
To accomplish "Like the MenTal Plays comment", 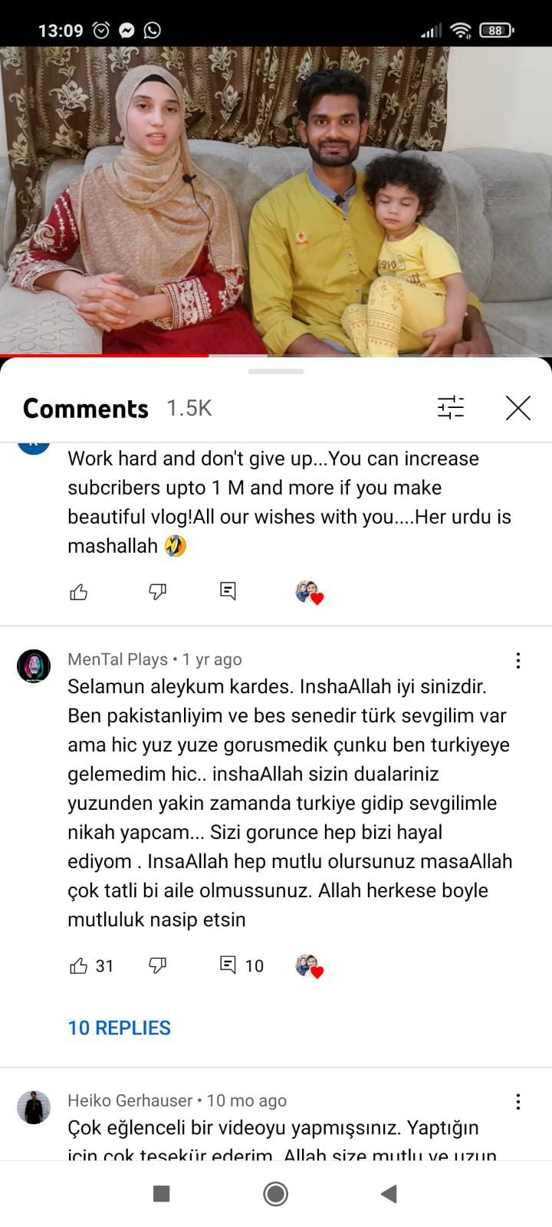I will (x=79, y=965).
